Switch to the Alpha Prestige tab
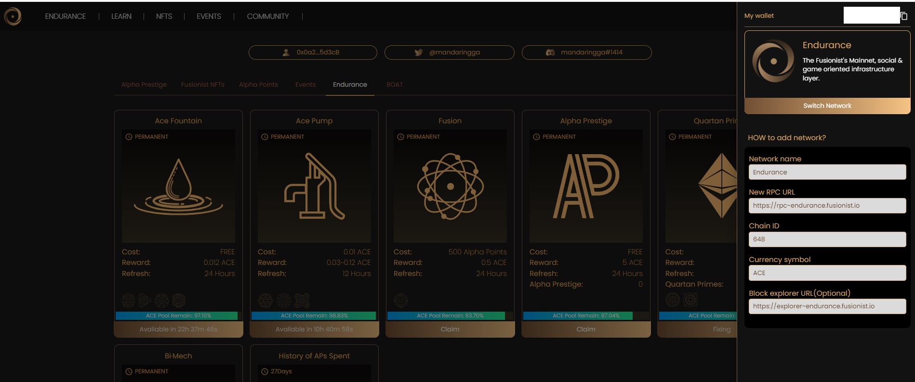915x382 pixels. tap(144, 85)
